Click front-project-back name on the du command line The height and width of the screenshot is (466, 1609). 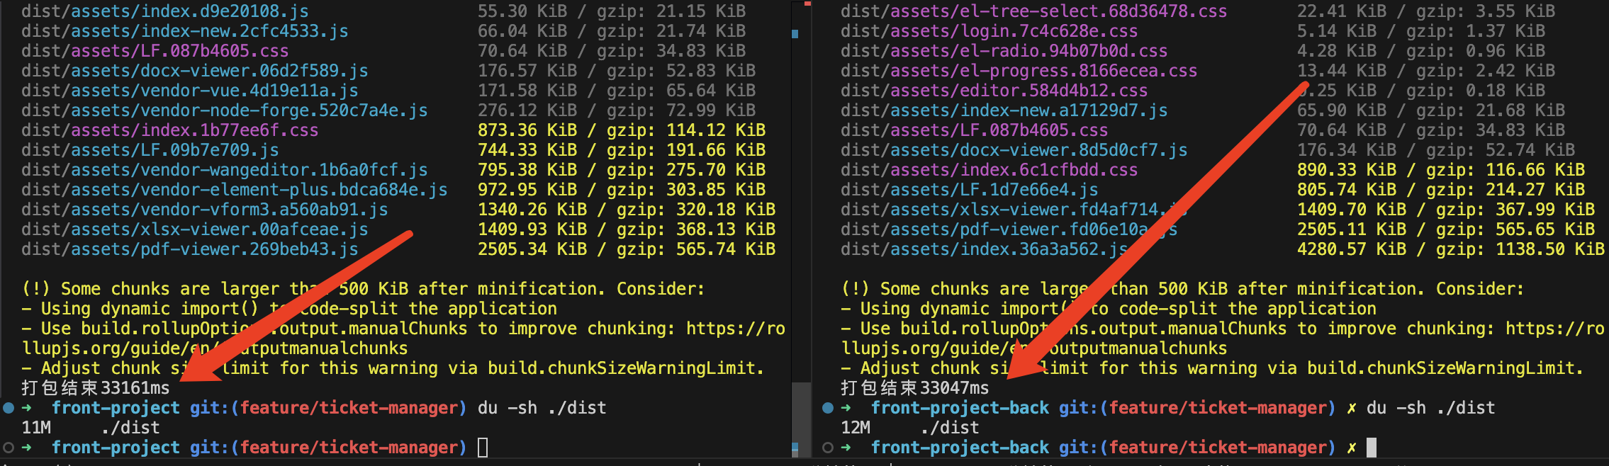pyautogui.click(x=960, y=408)
